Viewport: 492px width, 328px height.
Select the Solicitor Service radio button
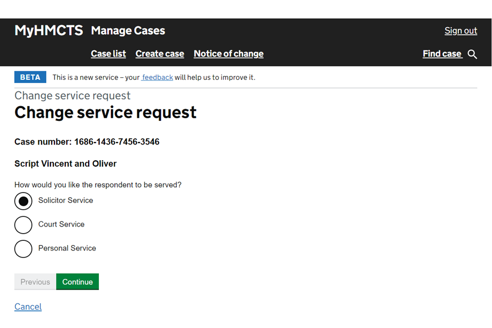click(x=23, y=201)
